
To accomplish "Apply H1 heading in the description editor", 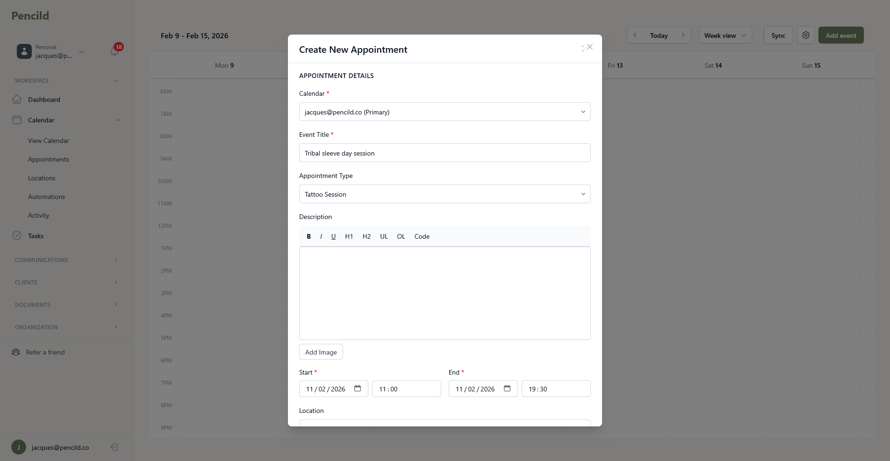I will (x=349, y=236).
